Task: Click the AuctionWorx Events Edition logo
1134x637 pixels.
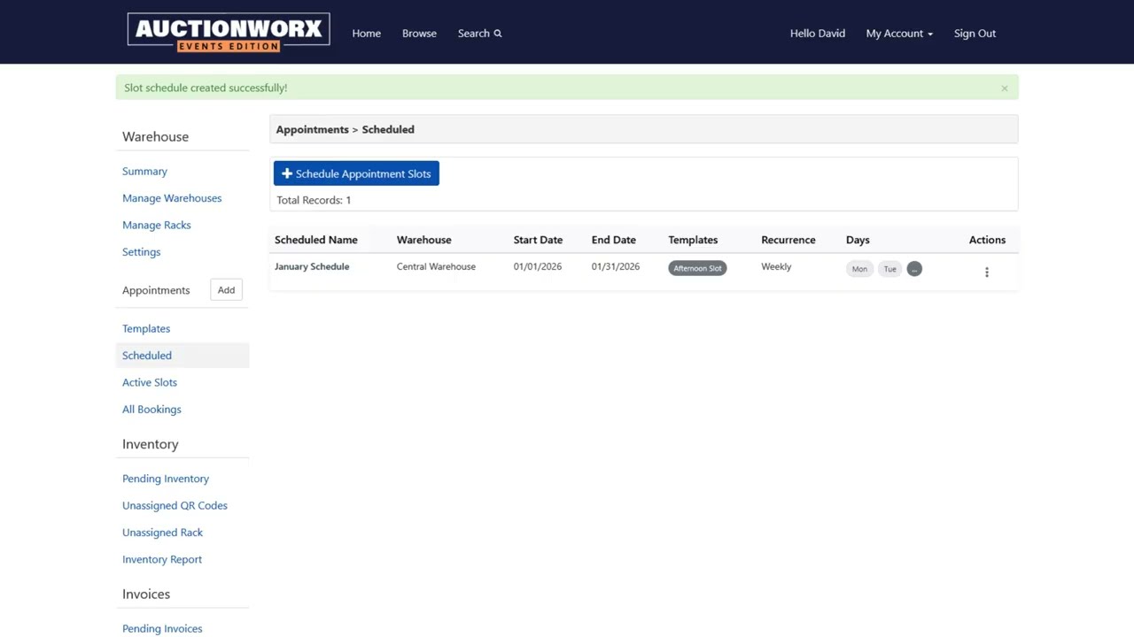Action: pyautogui.click(x=229, y=33)
